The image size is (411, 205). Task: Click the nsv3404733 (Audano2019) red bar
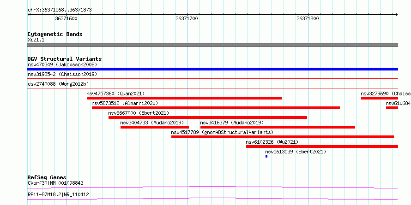coord(155,127)
